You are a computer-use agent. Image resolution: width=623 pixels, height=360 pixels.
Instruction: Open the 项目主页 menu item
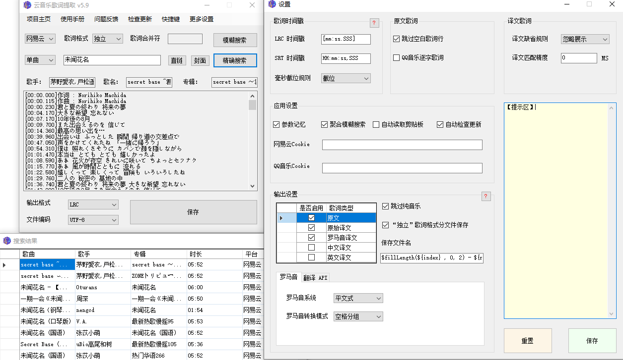[x=39, y=19]
